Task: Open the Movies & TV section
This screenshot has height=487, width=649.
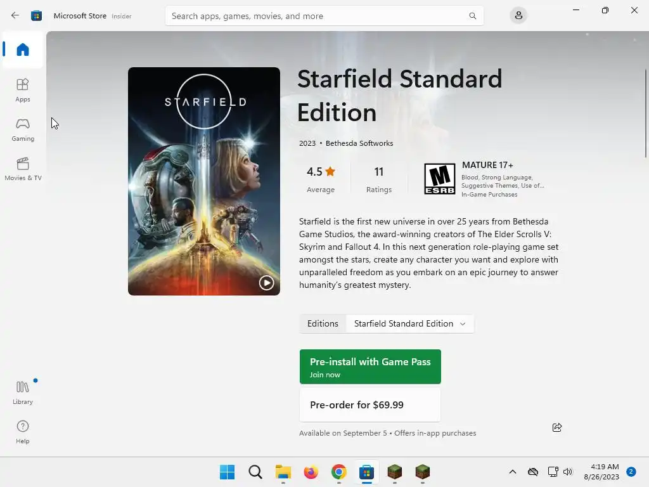Action: [x=23, y=169]
